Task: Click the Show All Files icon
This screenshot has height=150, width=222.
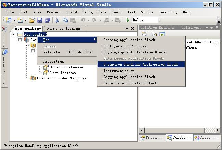Action: click(154, 34)
